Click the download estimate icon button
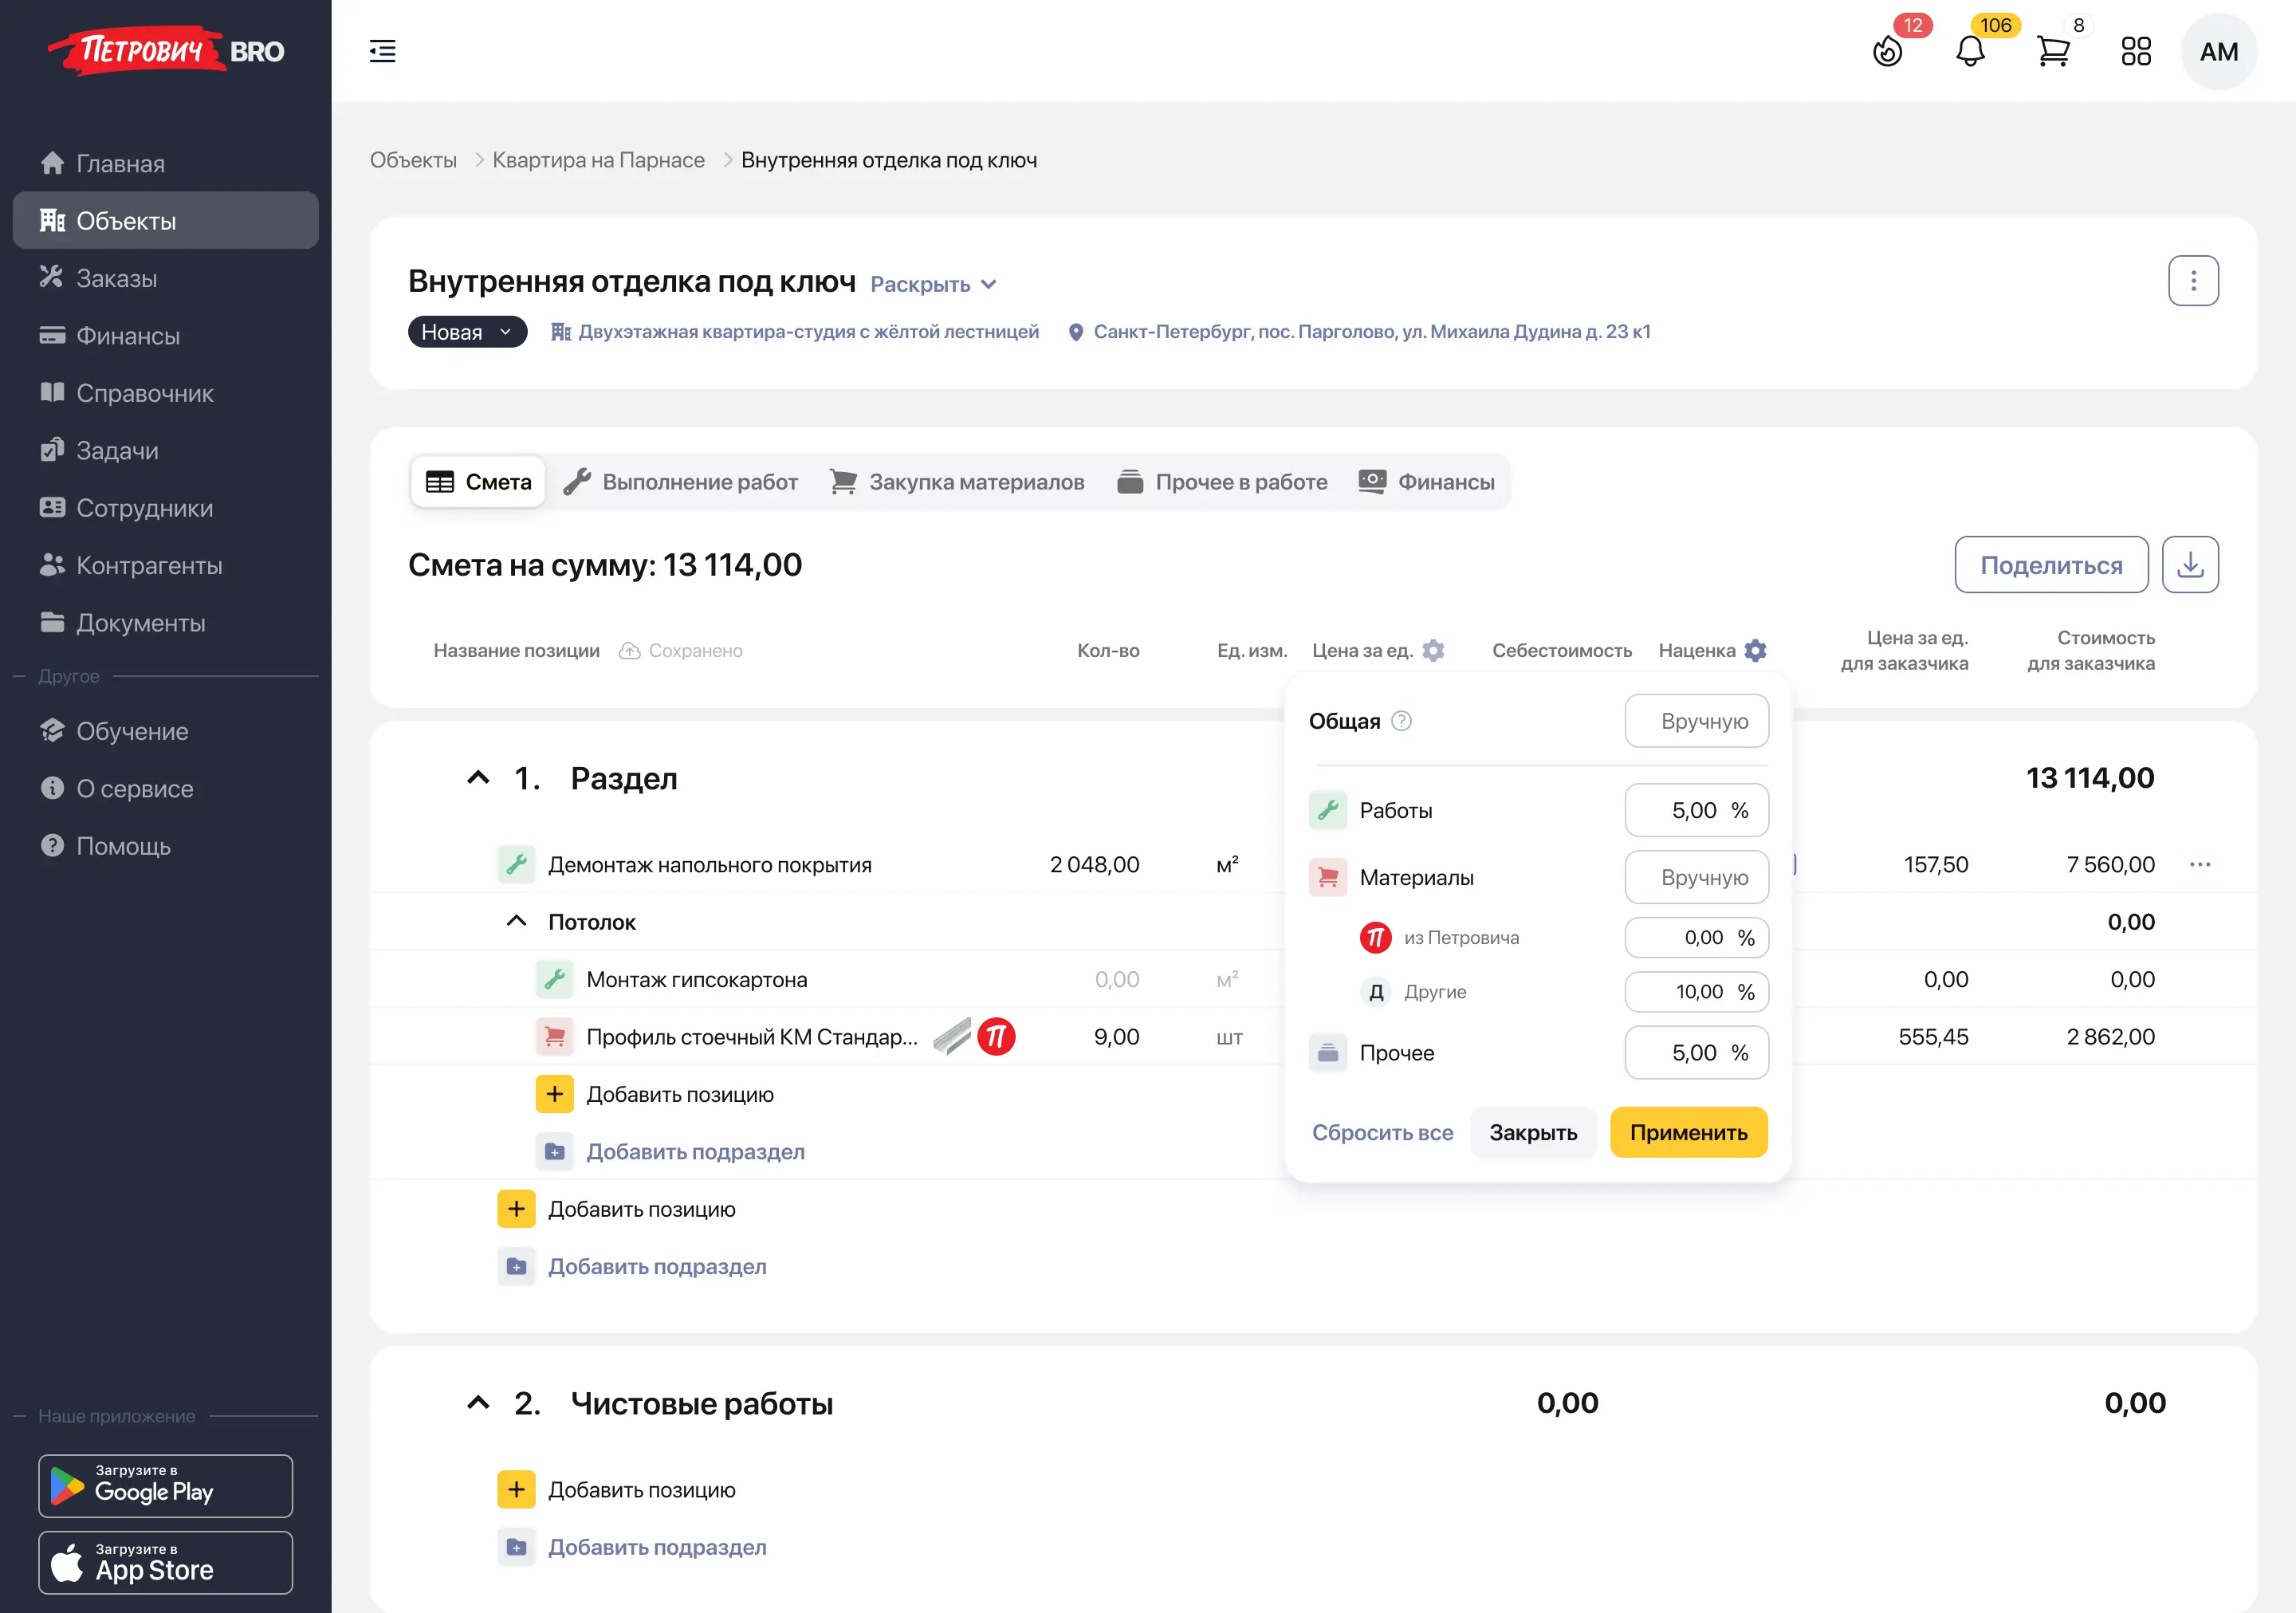 tap(2190, 565)
